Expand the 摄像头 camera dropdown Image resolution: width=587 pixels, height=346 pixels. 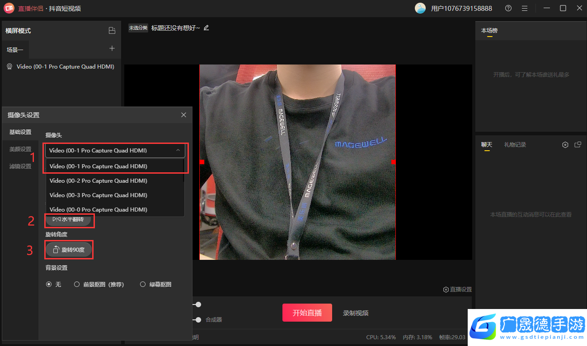pyautogui.click(x=115, y=150)
